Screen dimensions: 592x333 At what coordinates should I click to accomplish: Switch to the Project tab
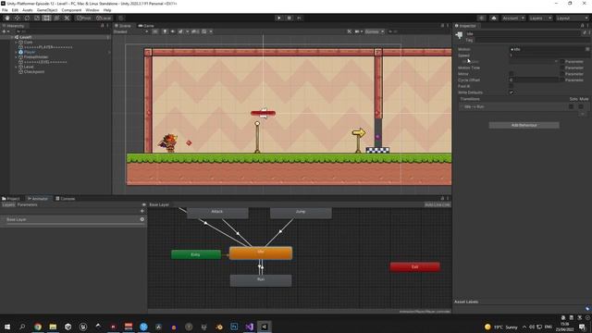[x=11, y=199]
